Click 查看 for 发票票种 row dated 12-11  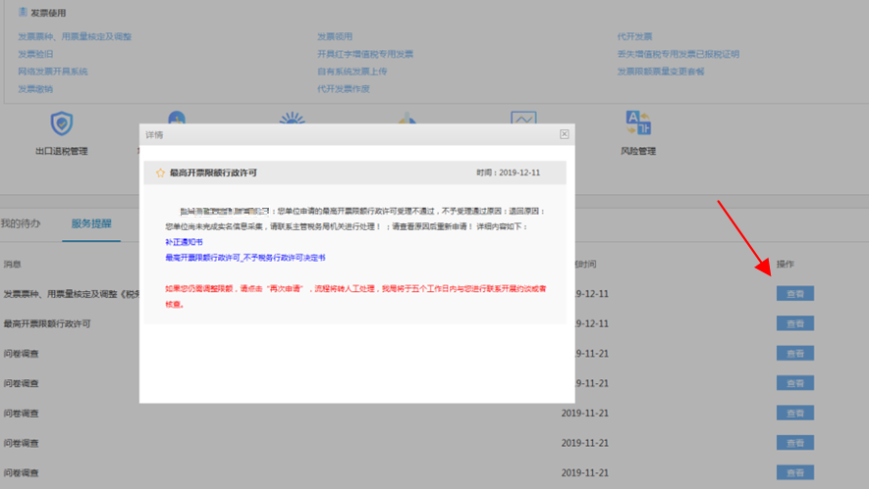click(795, 293)
